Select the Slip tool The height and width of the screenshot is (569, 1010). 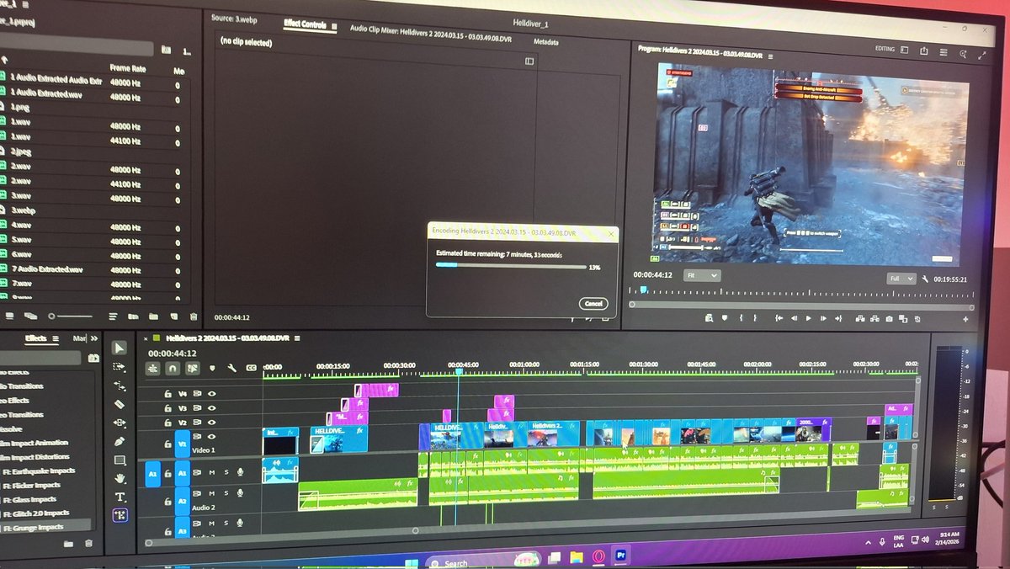coord(120,423)
